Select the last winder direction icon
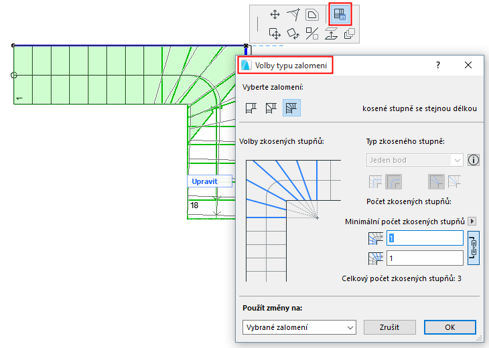489x348 pixels. click(454, 181)
